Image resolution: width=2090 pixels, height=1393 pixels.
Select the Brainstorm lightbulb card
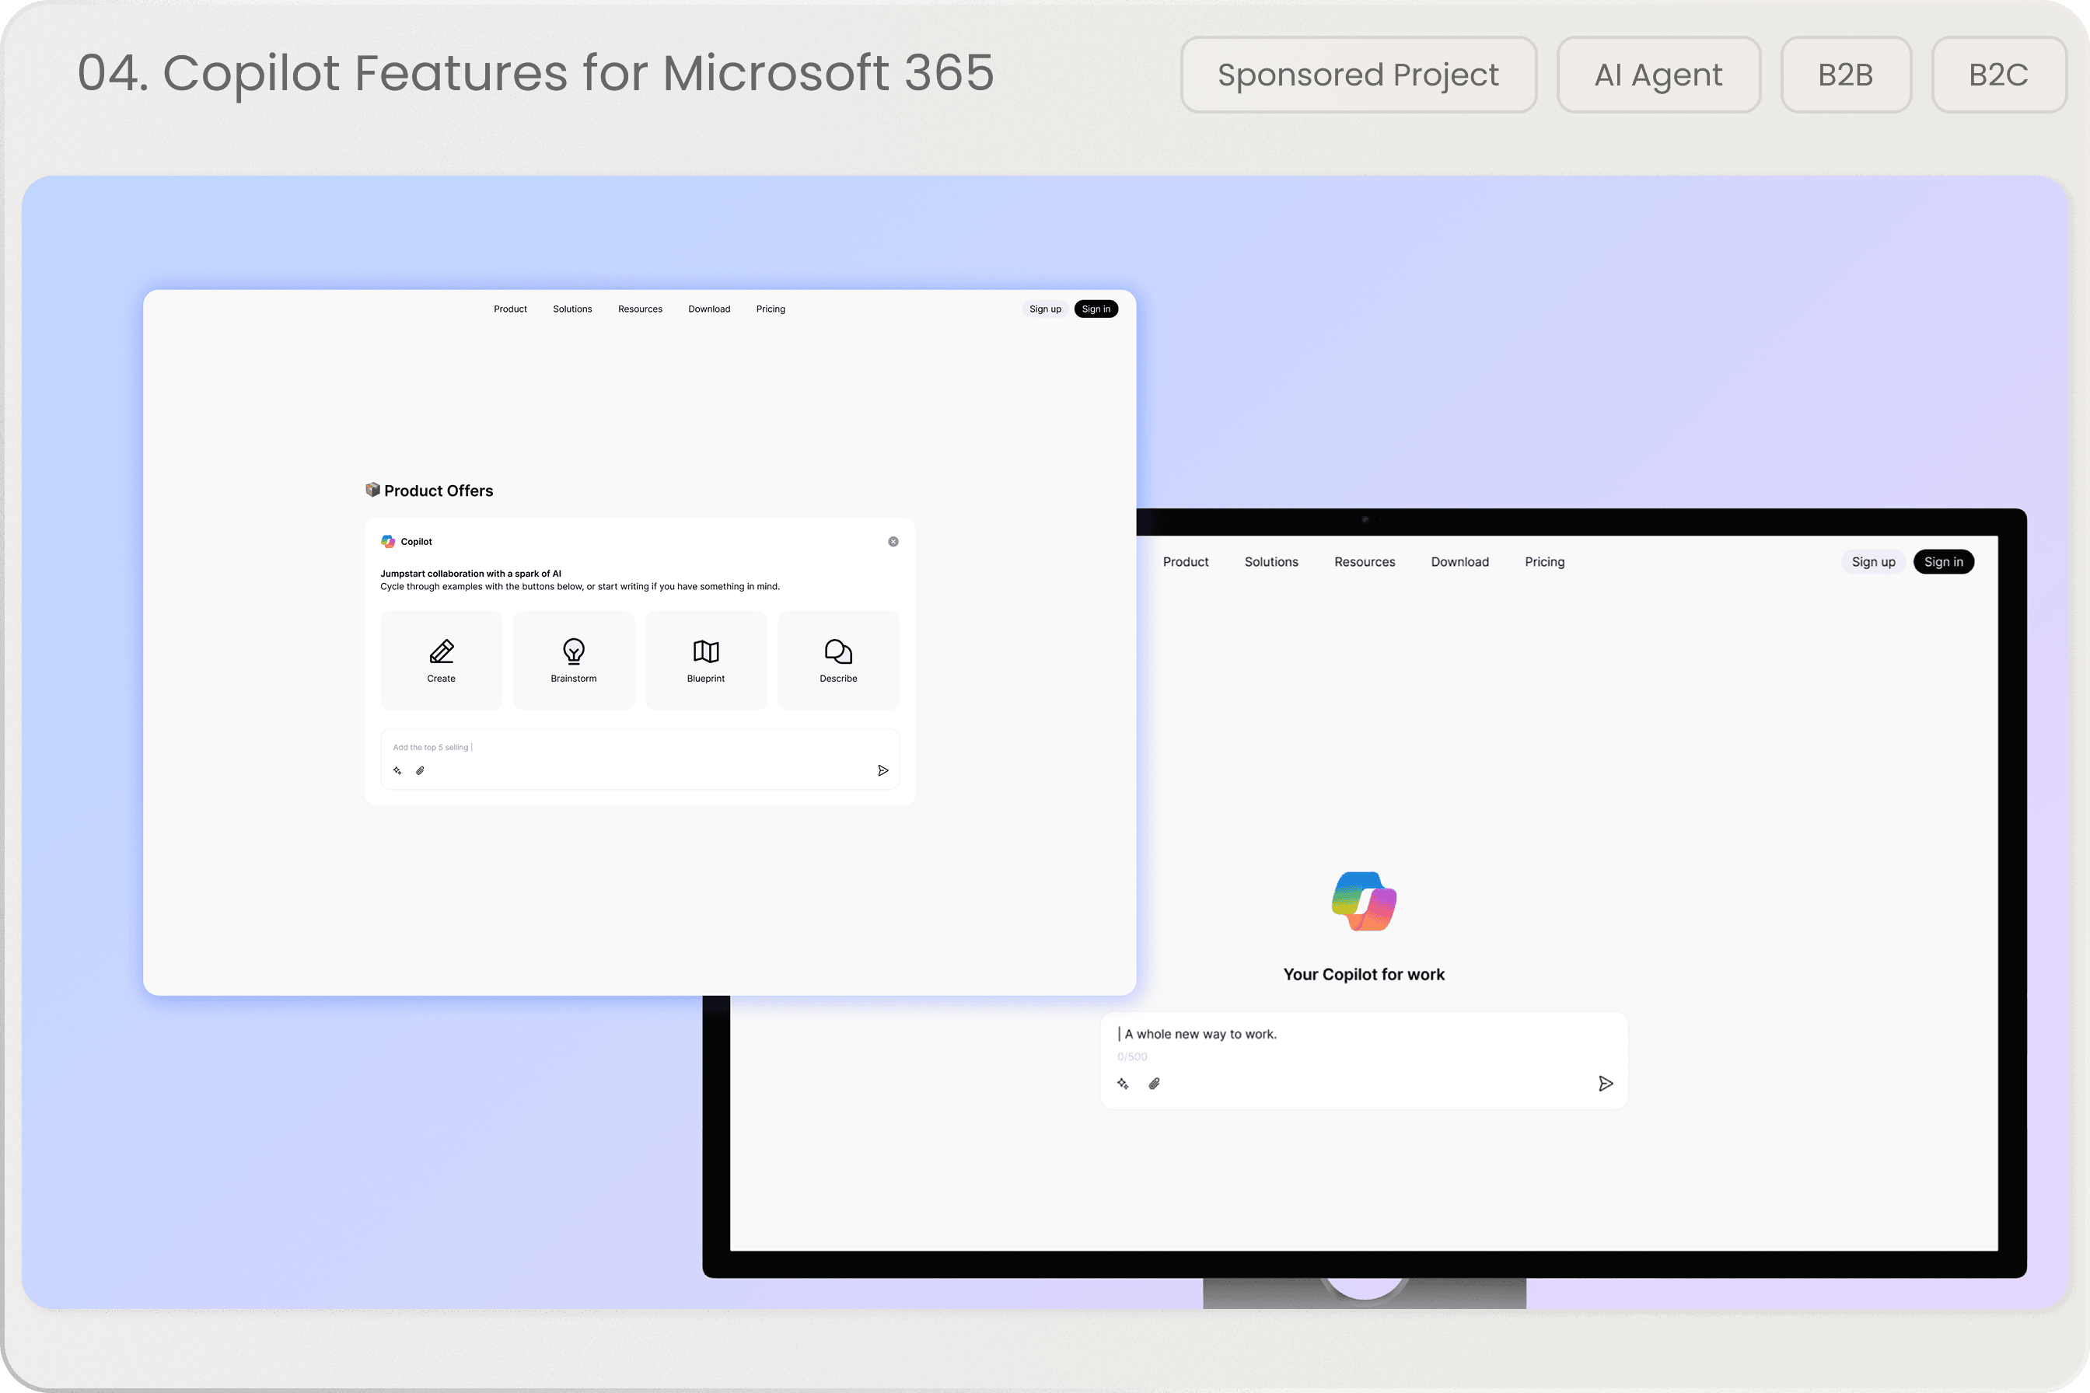574,660
